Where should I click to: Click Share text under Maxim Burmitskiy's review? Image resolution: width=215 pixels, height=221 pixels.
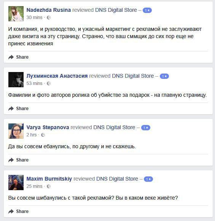(x=22, y=211)
